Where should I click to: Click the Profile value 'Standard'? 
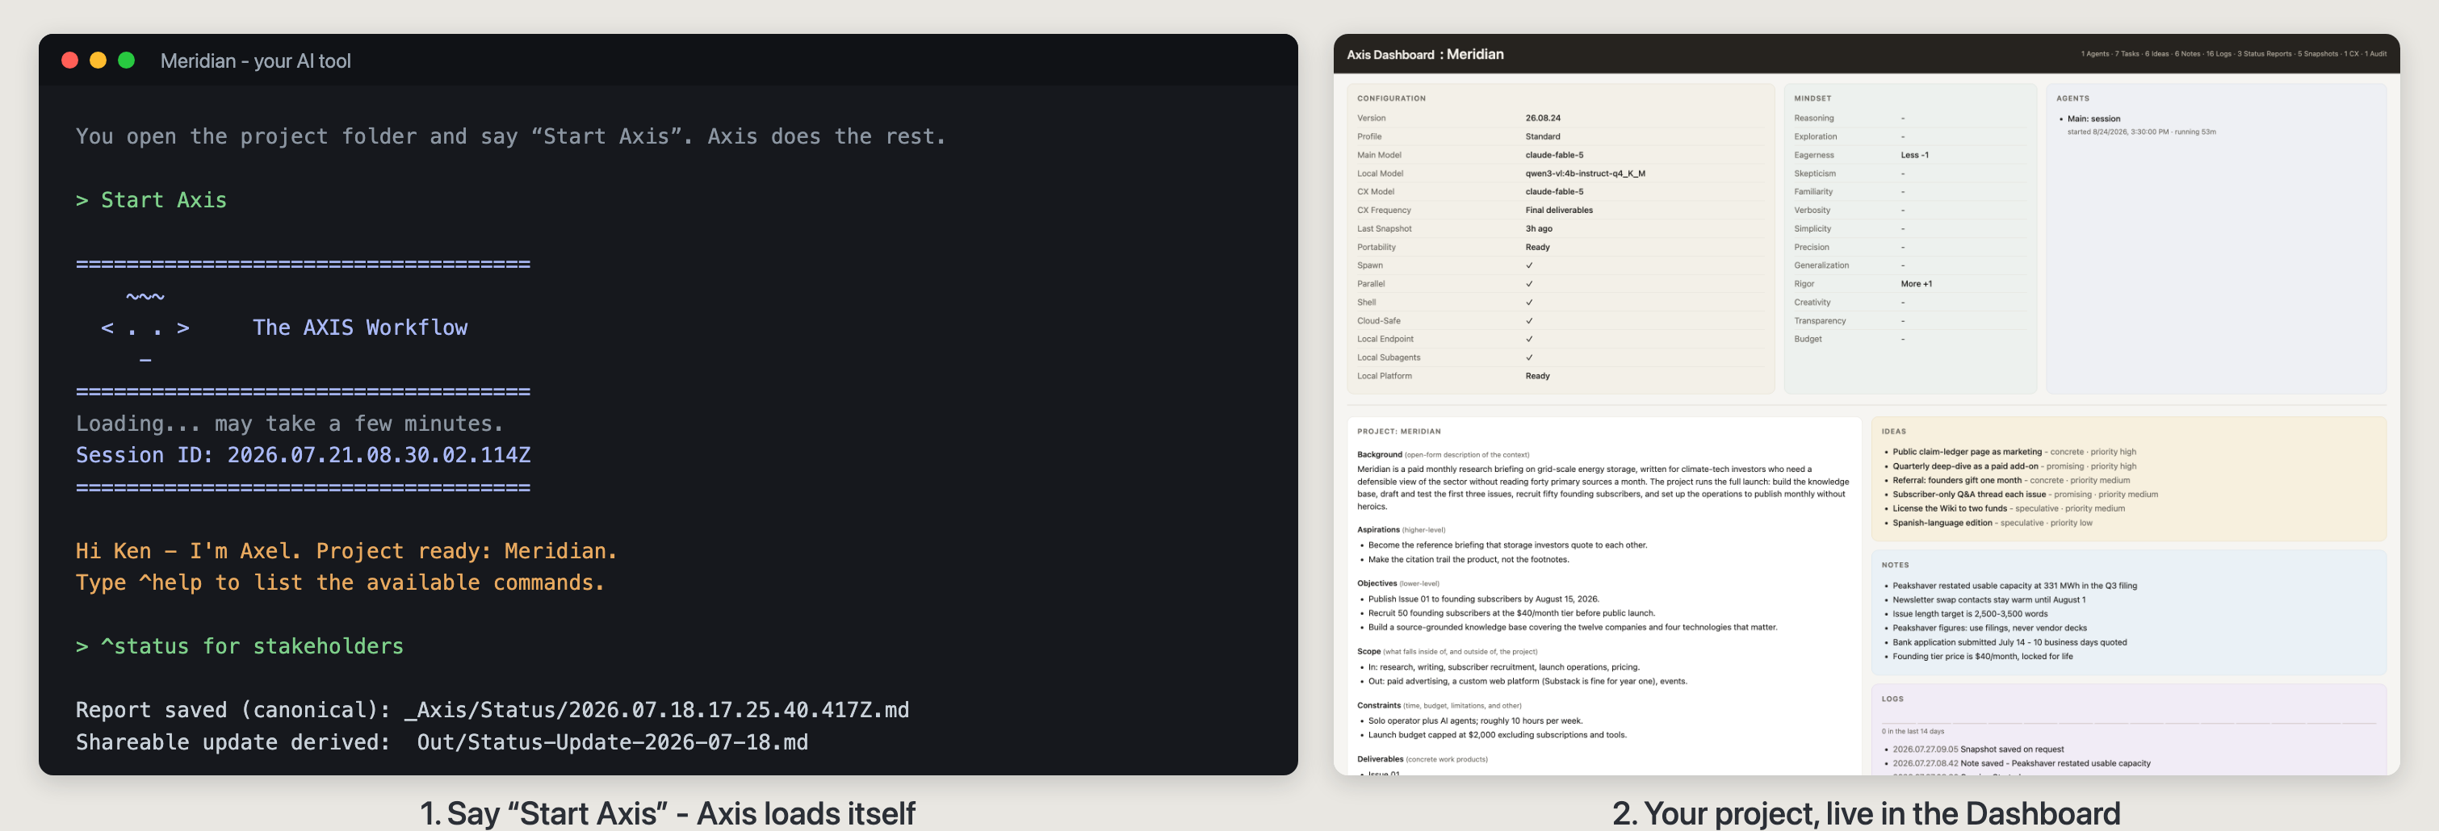tap(1542, 136)
